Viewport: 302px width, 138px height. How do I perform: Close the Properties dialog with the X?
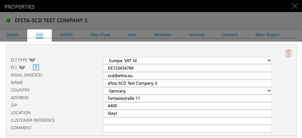pyautogui.click(x=294, y=6)
